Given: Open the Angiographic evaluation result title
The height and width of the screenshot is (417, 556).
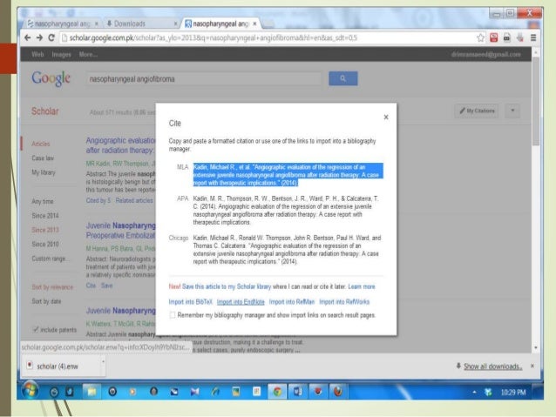Looking at the screenshot, I should pos(120,145).
